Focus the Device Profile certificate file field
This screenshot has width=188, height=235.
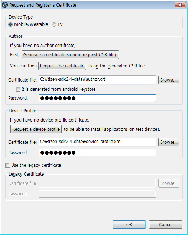[x=97, y=142]
